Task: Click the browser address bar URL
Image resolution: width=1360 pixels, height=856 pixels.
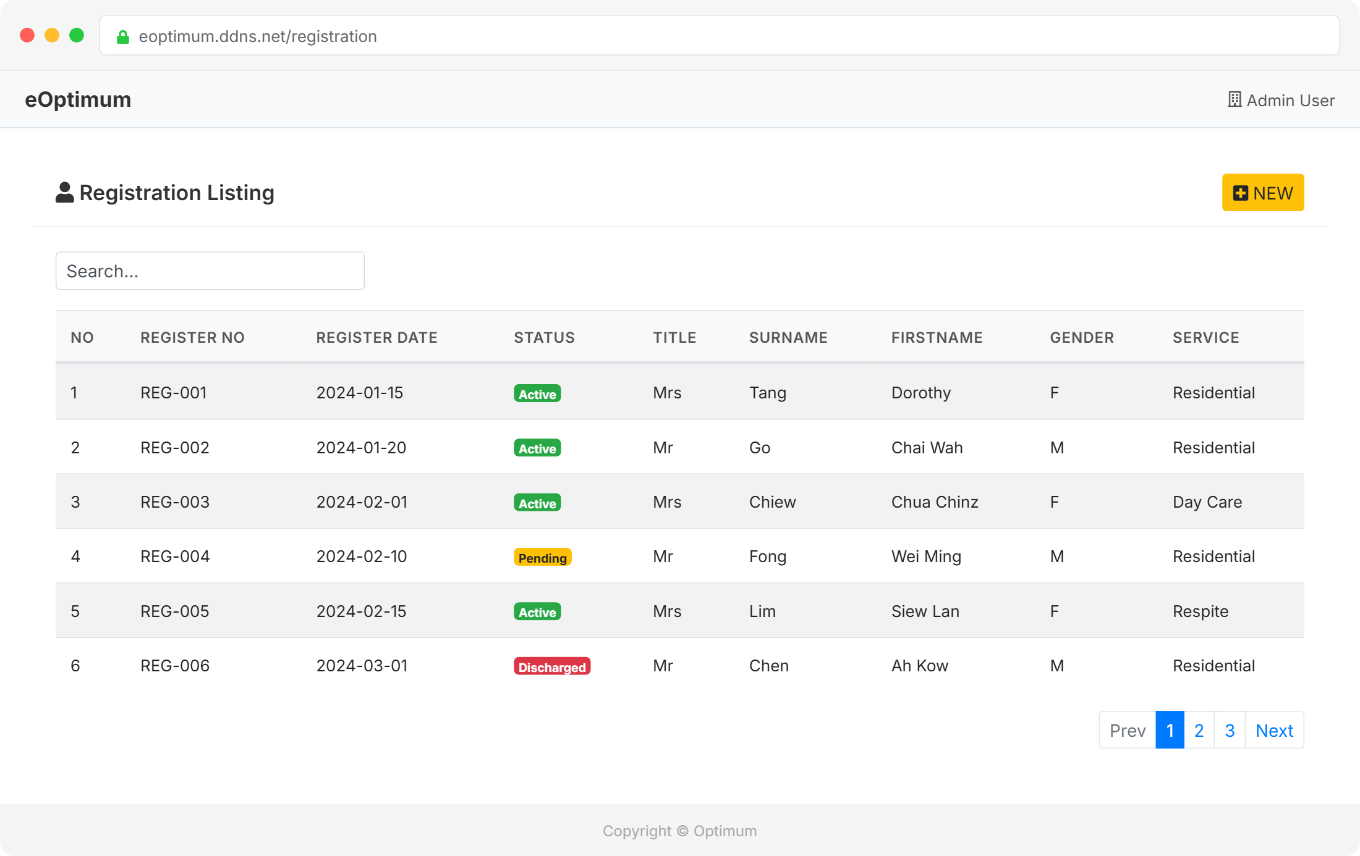Action: [258, 36]
